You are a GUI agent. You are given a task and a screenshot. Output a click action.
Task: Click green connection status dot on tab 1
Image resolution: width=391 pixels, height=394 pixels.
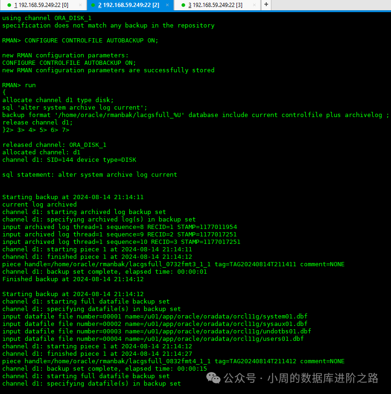tap(9, 5)
